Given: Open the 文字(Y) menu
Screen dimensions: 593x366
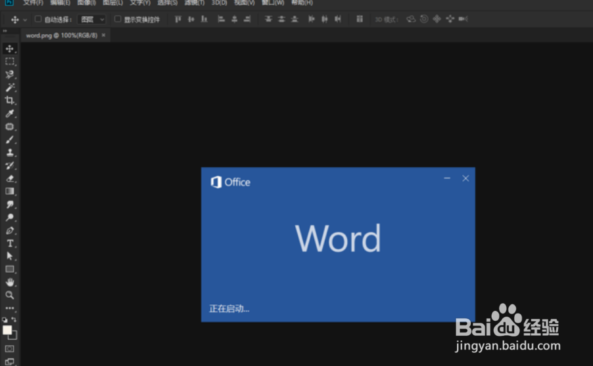Looking at the screenshot, I should tap(140, 3).
